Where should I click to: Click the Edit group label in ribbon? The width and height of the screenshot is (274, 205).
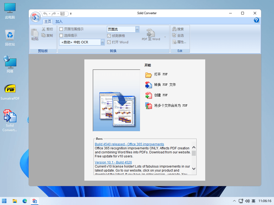click(x=180, y=51)
